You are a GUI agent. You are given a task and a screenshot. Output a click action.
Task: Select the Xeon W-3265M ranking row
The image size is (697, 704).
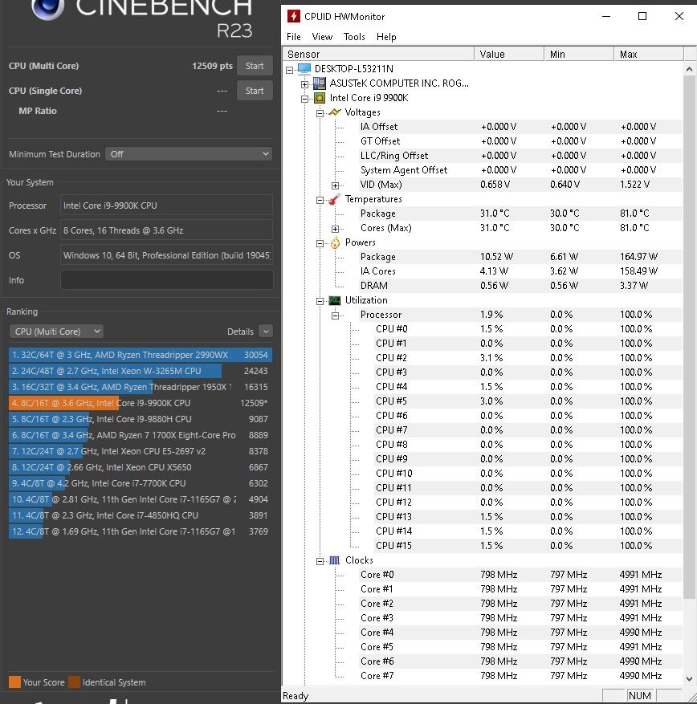[140, 371]
